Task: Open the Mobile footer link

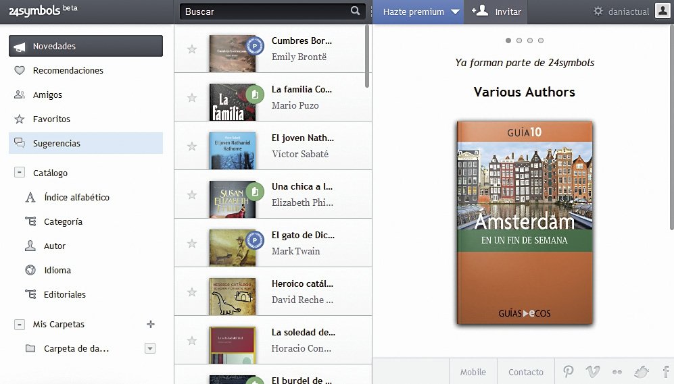Action: [473, 372]
